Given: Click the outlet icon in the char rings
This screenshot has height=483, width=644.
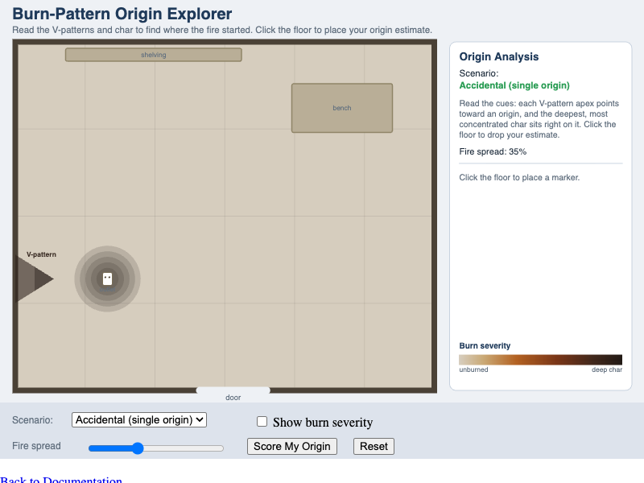Looking at the screenshot, I should (x=107, y=279).
